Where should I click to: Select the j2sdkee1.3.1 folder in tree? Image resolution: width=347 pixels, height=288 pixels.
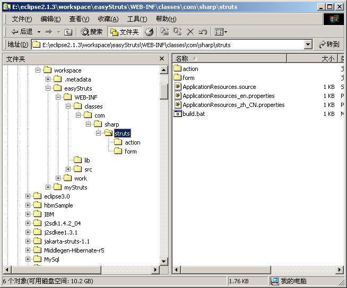click(60, 232)
